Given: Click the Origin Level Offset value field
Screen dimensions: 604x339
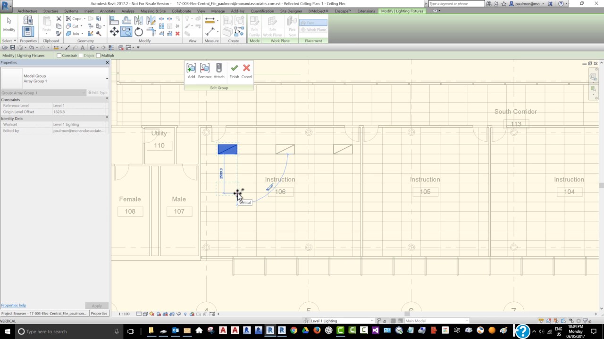Looking at the screenshot, I should [78, 112].
